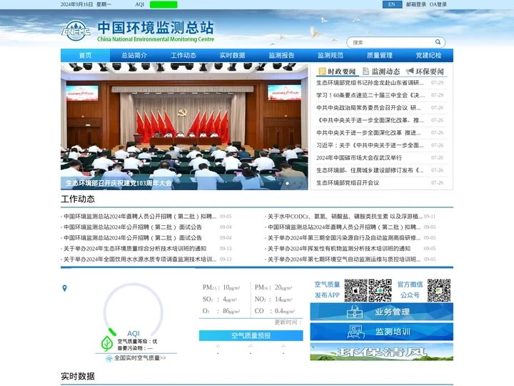Open the 环保清风 banner image

pyautogui.click(x=381, y=352)
